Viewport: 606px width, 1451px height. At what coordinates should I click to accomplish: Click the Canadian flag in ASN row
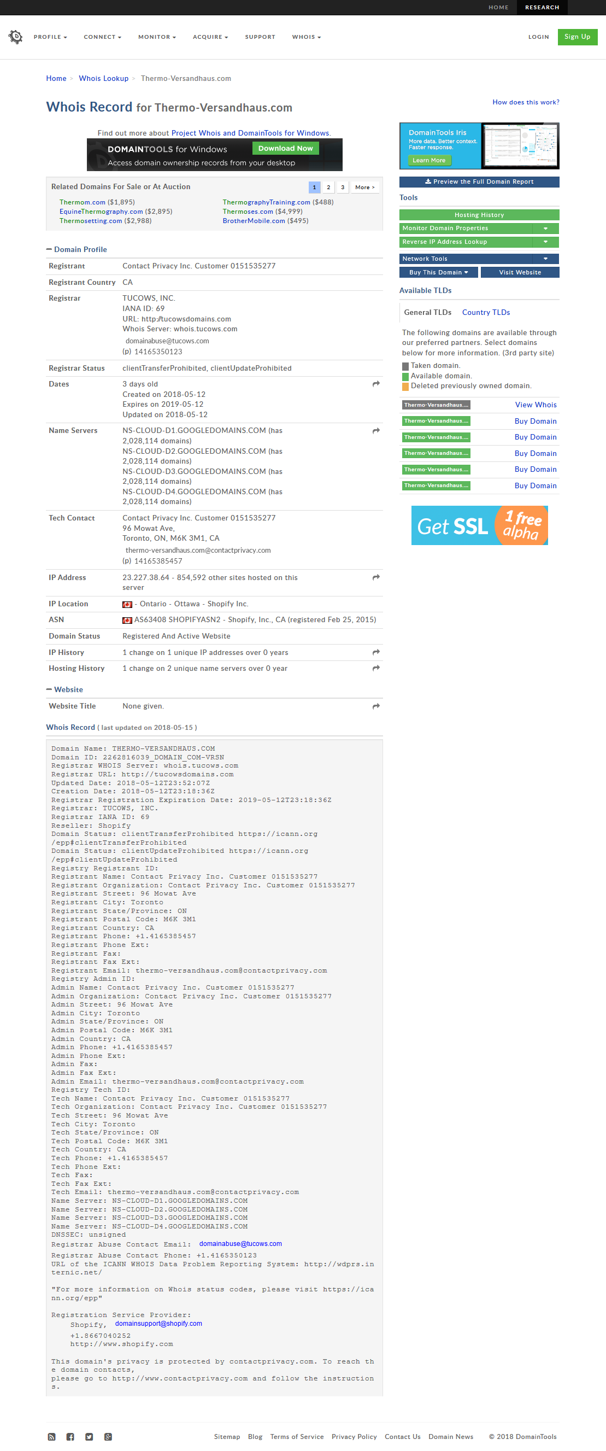coord(127,620)
